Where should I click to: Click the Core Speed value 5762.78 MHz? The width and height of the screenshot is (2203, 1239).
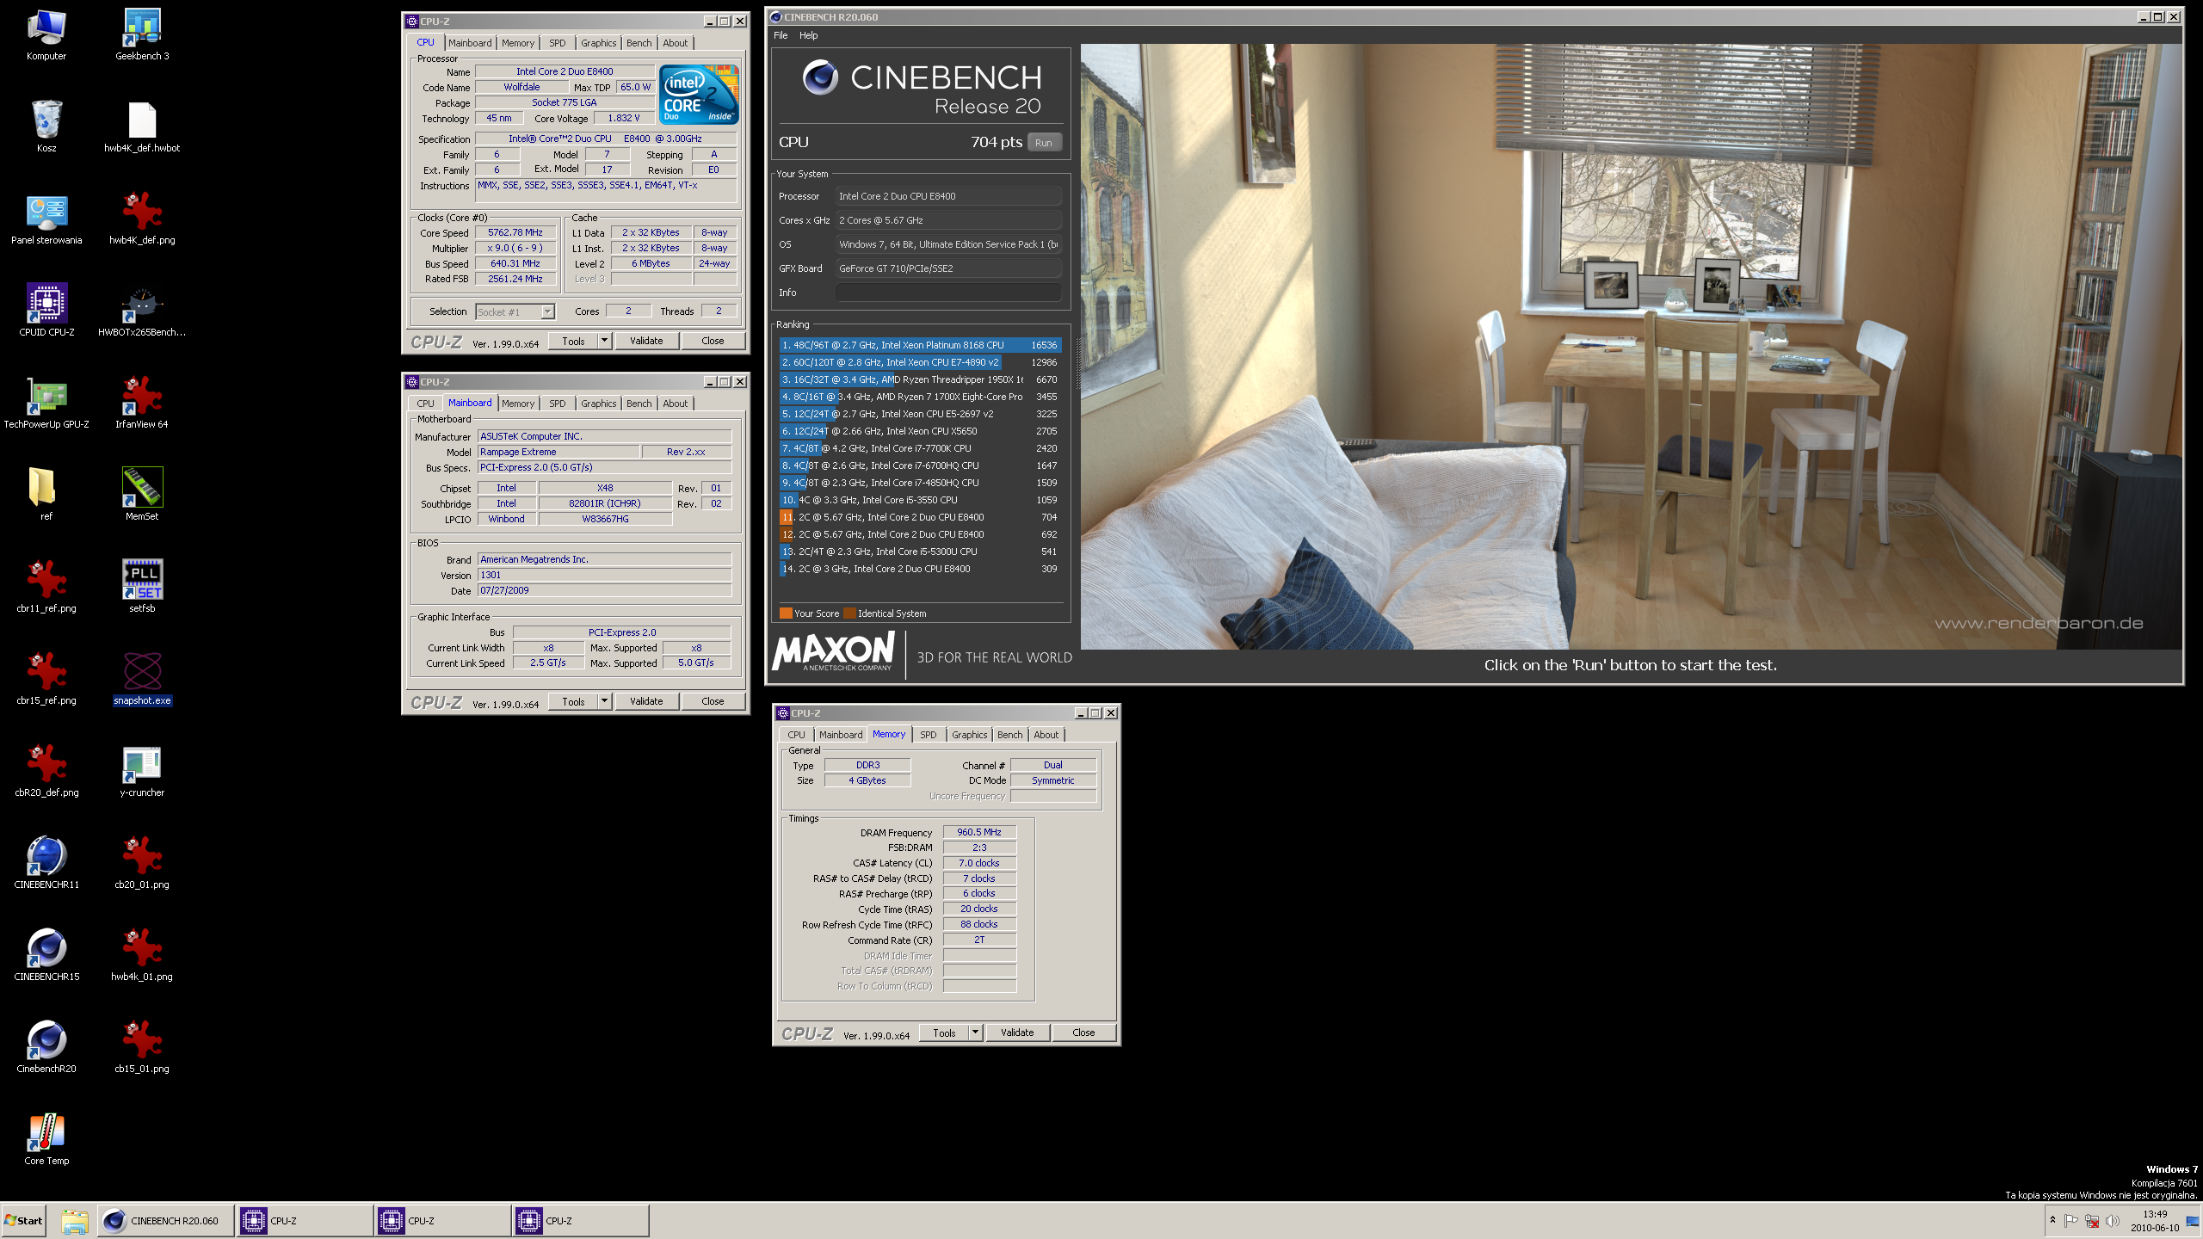tap(515, 233)
